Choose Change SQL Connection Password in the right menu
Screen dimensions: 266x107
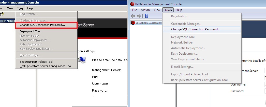[202, 29]
